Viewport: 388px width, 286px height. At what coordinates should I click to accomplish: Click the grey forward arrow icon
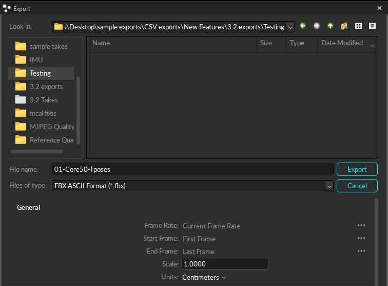coord(317,26)
